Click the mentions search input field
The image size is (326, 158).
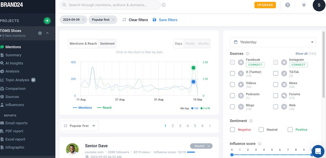coord(110,5)
